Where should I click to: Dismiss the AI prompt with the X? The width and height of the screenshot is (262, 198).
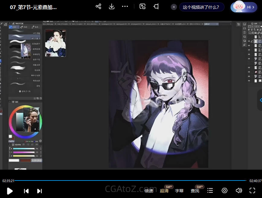point(174,7)
